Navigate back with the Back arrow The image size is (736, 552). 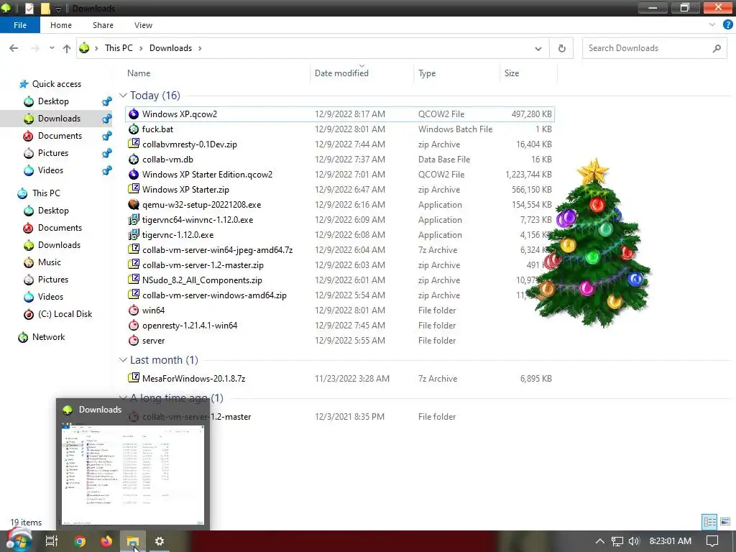click(x=14, y=48)
